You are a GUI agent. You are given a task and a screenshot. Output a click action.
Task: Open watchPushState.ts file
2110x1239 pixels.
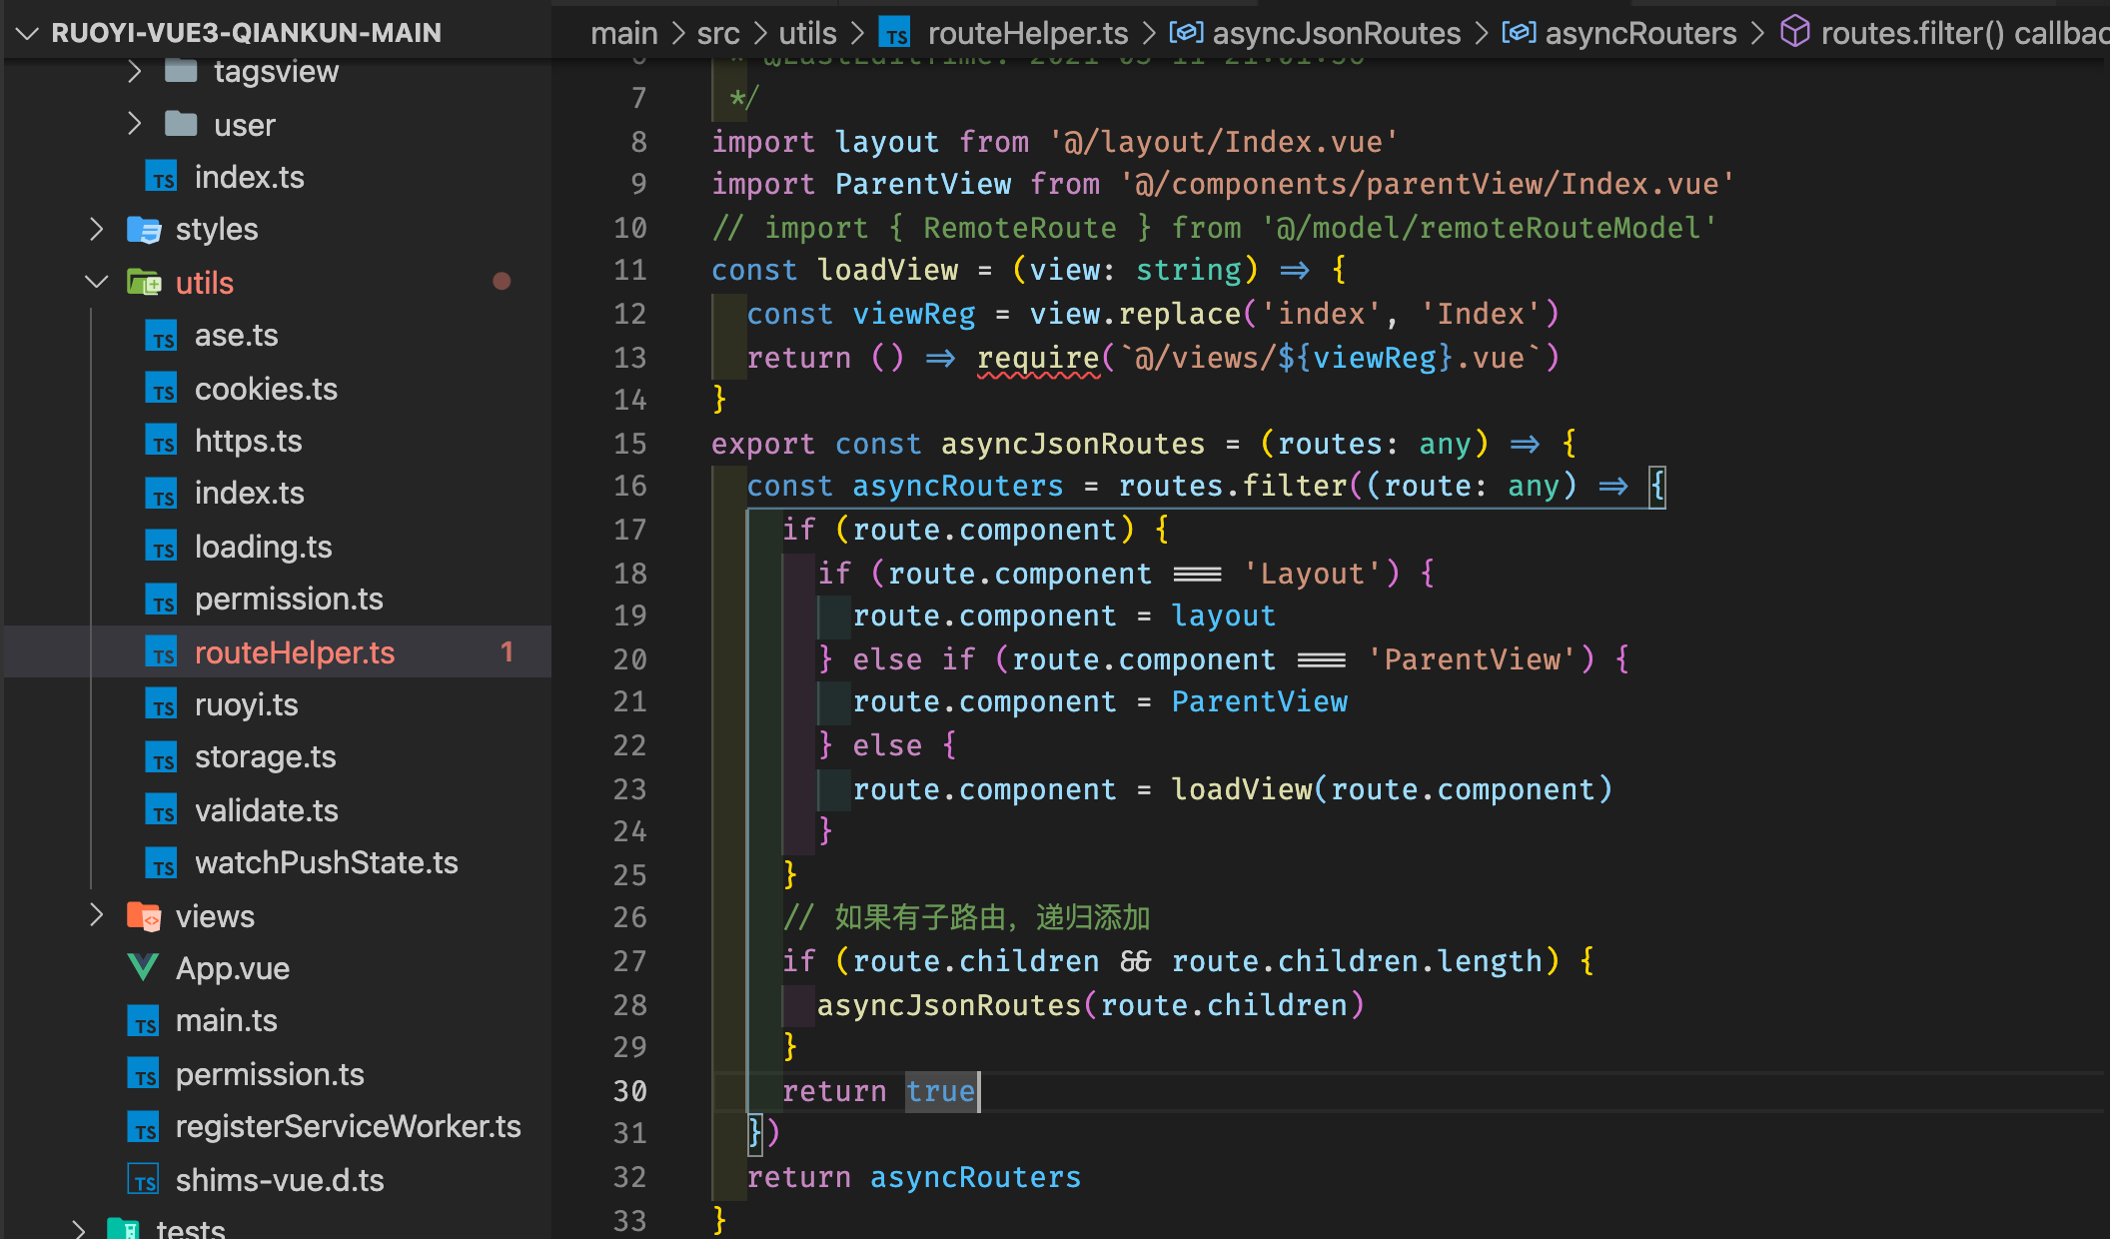(x=326, y=862)
